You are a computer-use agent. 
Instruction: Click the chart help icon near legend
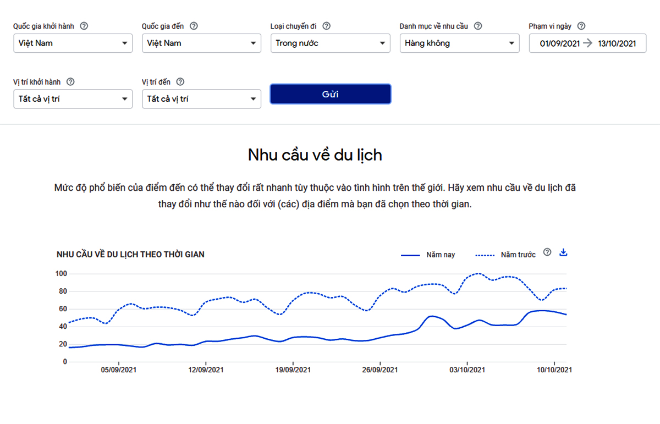(x=547, y=252)
